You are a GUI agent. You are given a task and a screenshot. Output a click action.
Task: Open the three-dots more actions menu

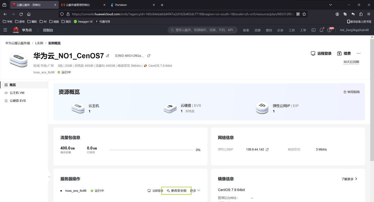tap(359, 54)
